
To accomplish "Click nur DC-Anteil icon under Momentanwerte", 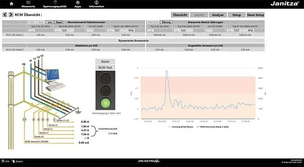I will [x=90, y=30].
